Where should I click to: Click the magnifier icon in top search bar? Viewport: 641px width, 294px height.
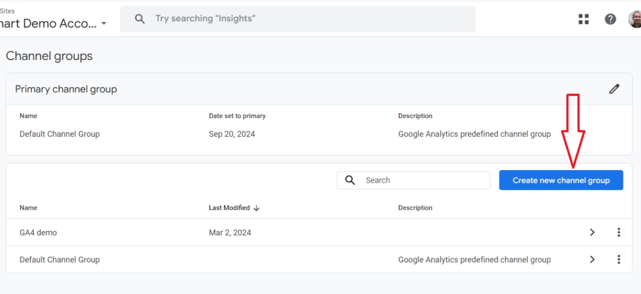tap(140, 19)
